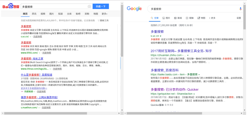Switch to Google 视频 tab
Image resolution: width=247 pixels, height=115 pixels.
click(190, 18)
